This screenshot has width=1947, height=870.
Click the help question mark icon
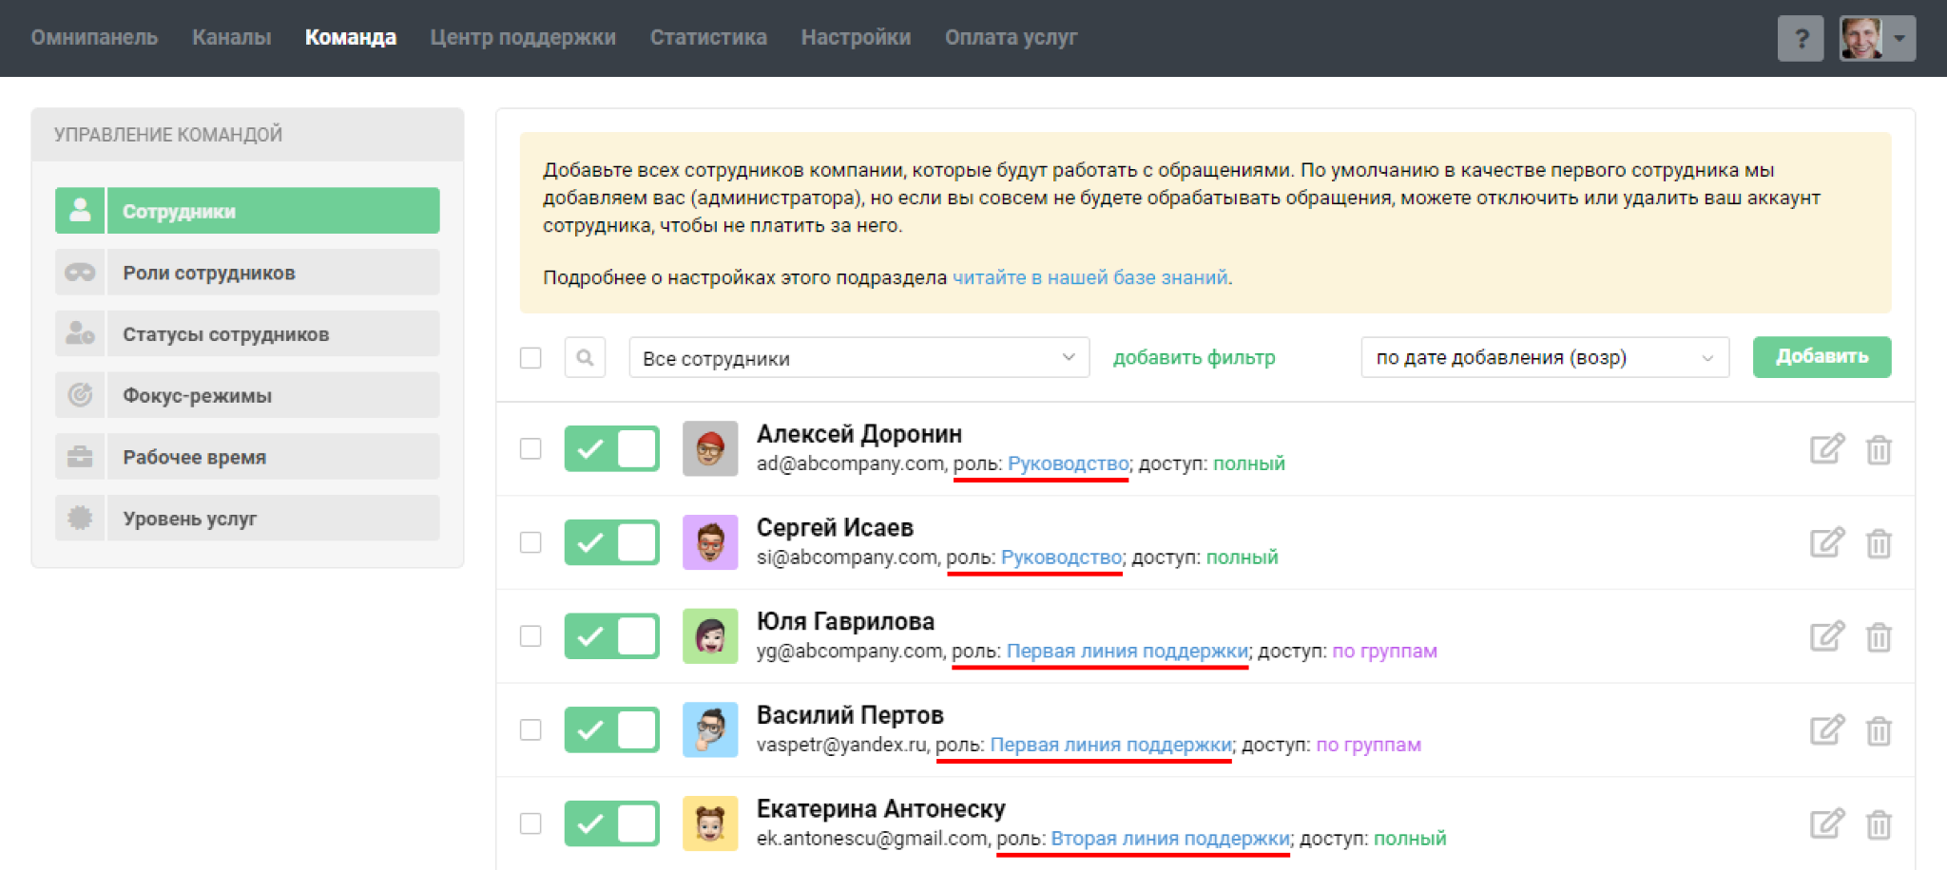pos(1800,39)
